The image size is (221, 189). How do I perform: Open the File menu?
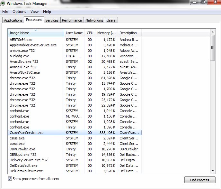(5, 12)
